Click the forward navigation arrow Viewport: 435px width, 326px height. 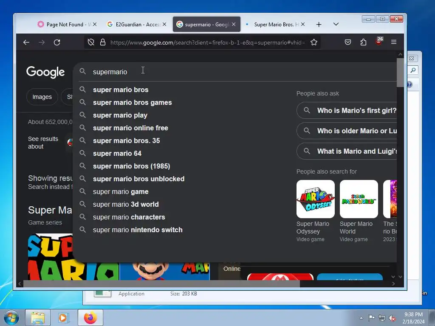[42, 42]
